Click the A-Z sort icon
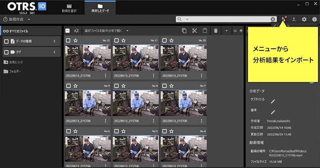This screenshot has height=168, width=320. pyautogui.click(x=77, y=31)
